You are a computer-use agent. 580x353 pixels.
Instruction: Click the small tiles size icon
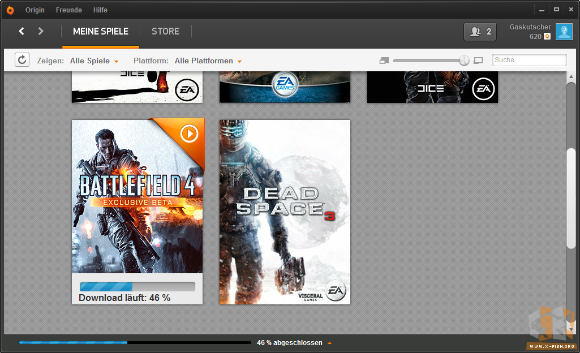[x=384, y=61]
